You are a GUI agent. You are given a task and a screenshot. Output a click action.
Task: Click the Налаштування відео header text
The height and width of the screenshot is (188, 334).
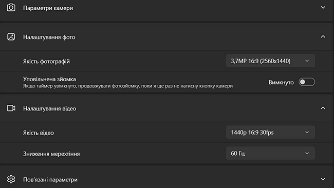click(49, 108)
